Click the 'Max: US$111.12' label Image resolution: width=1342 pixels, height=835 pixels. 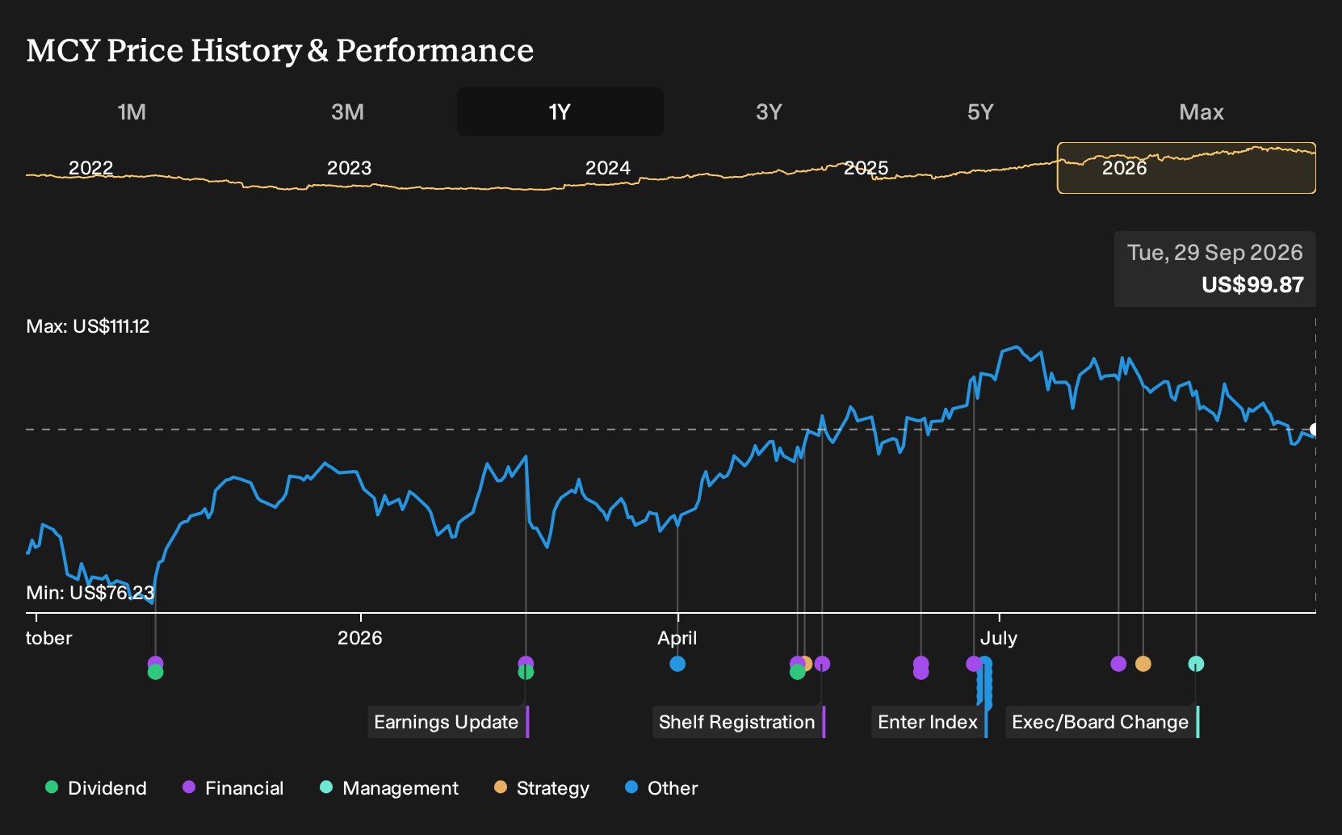(x=88, y=326)
